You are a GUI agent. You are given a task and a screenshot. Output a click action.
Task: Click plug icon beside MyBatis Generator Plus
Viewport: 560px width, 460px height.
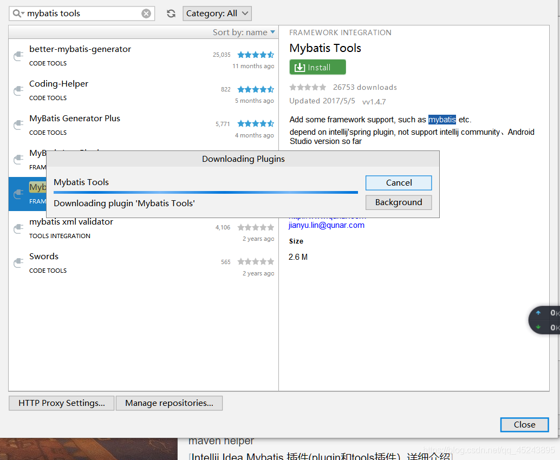click(x=18, y=125)
